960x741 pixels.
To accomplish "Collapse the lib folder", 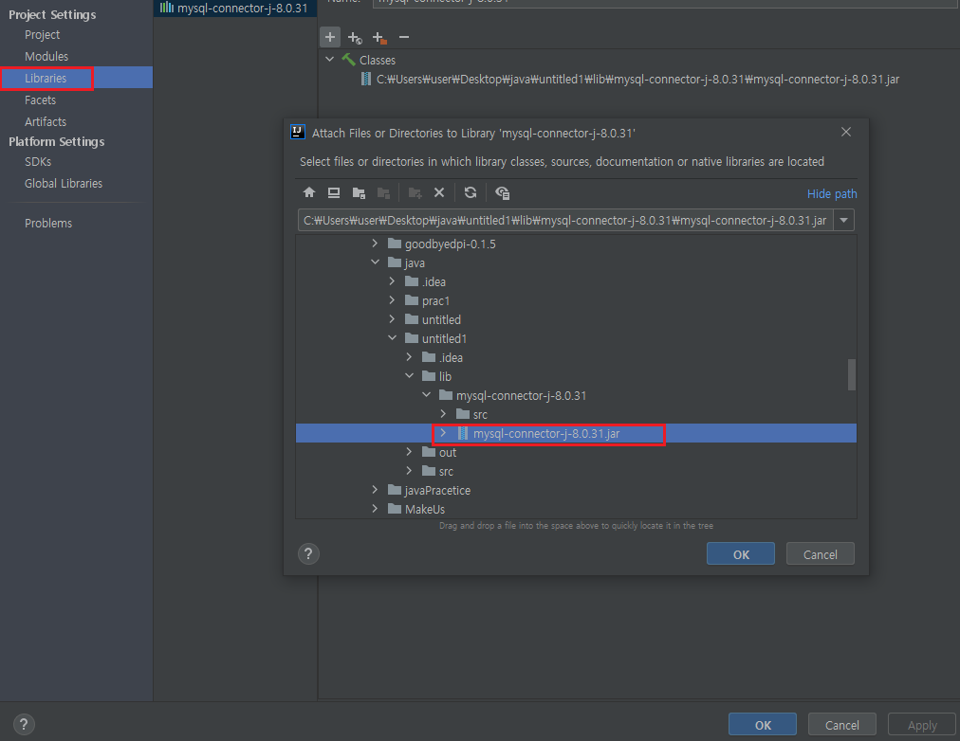I will point(409,376).
